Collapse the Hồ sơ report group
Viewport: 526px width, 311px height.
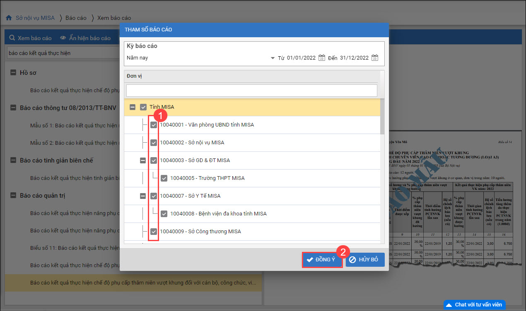[x=13, y=73]
